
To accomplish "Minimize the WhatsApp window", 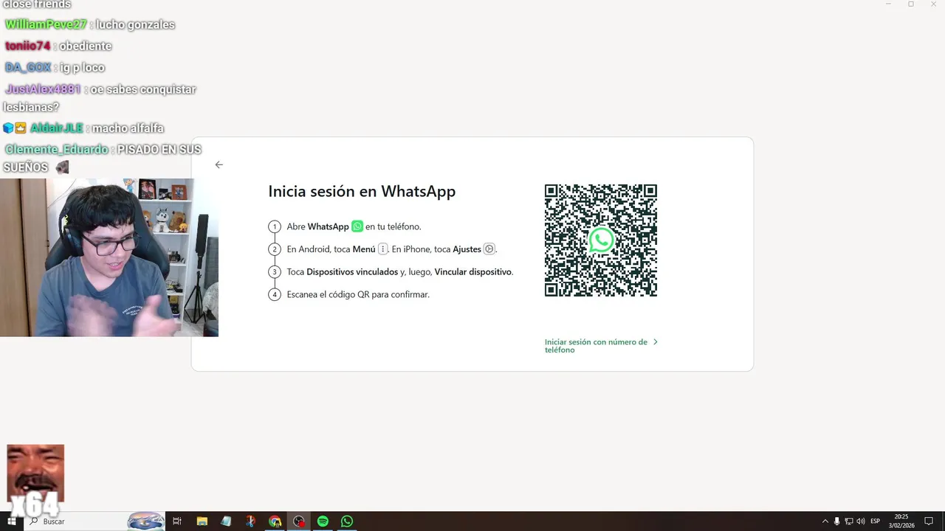I will pos(888,4).
